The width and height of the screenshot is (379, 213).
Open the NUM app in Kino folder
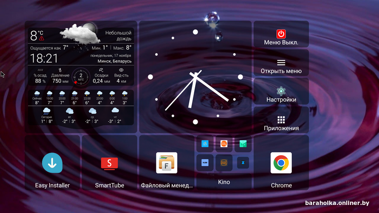coord(205,163)
